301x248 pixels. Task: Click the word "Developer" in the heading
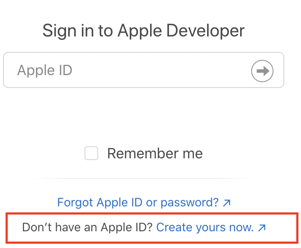click(x=205, y=31)
